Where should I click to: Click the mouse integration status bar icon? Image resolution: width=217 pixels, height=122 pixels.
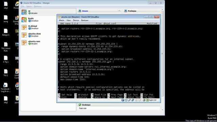coord(144,100)
